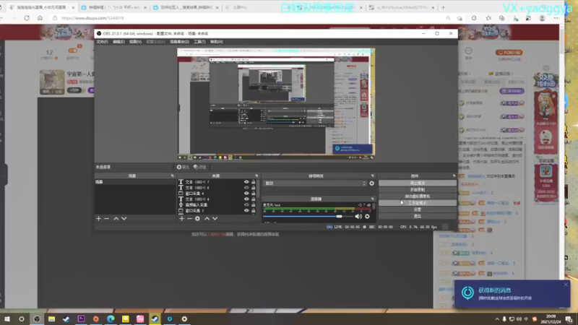Viewport: 578px width, 325px height.
Task: Open the Edge favorites star icon
Action: coord(488,17)
